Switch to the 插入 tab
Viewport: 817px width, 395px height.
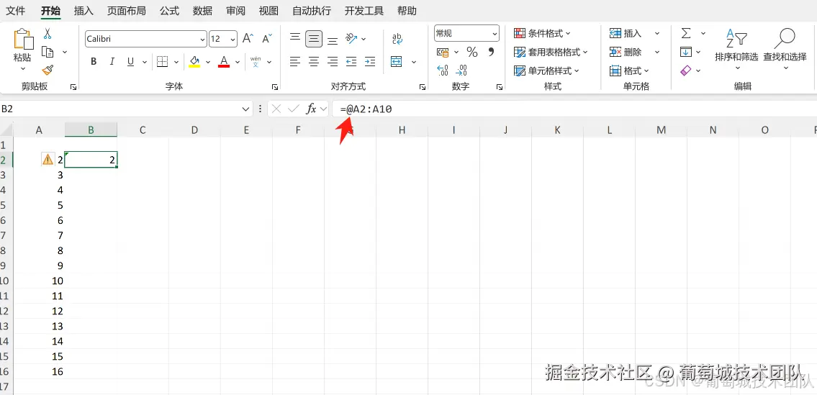tap(84, 10)
